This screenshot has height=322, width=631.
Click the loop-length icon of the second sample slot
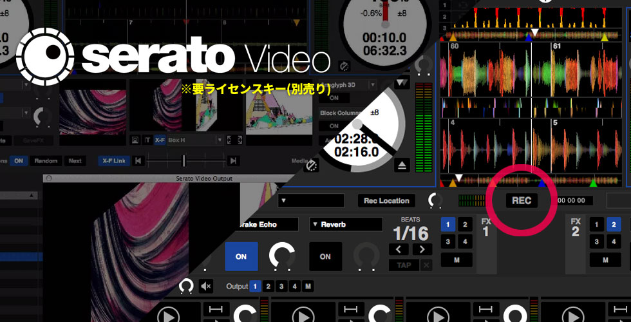click(x=351, y=309)
